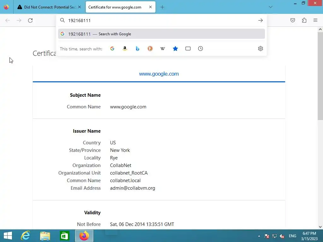Click the Issuer Name heading
The width and height of the screenshot is (323, 242).
point(87,131)
